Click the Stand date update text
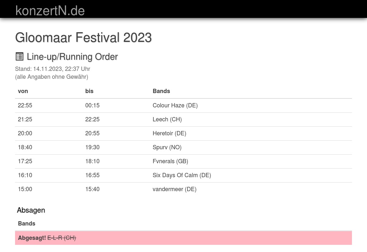This screenshot has height=252, width=367. click(x=52, y=69)
